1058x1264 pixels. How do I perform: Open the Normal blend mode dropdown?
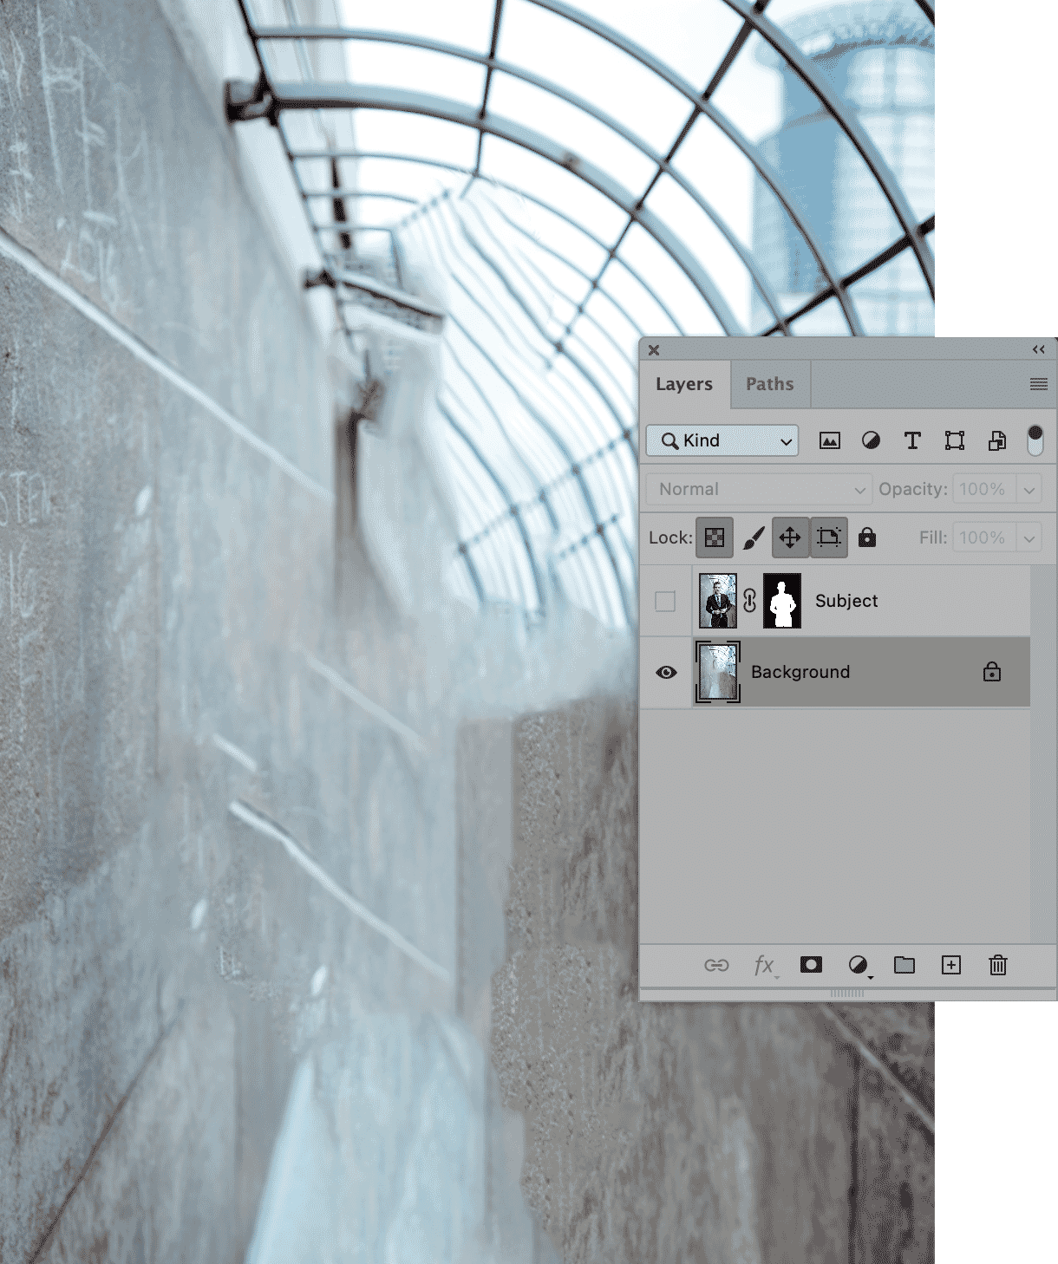click(758, 489)
